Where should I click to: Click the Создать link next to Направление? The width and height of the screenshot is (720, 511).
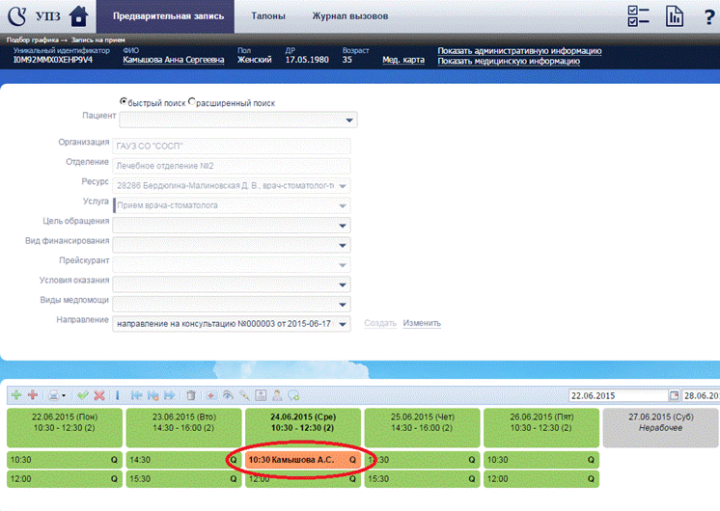380,323
